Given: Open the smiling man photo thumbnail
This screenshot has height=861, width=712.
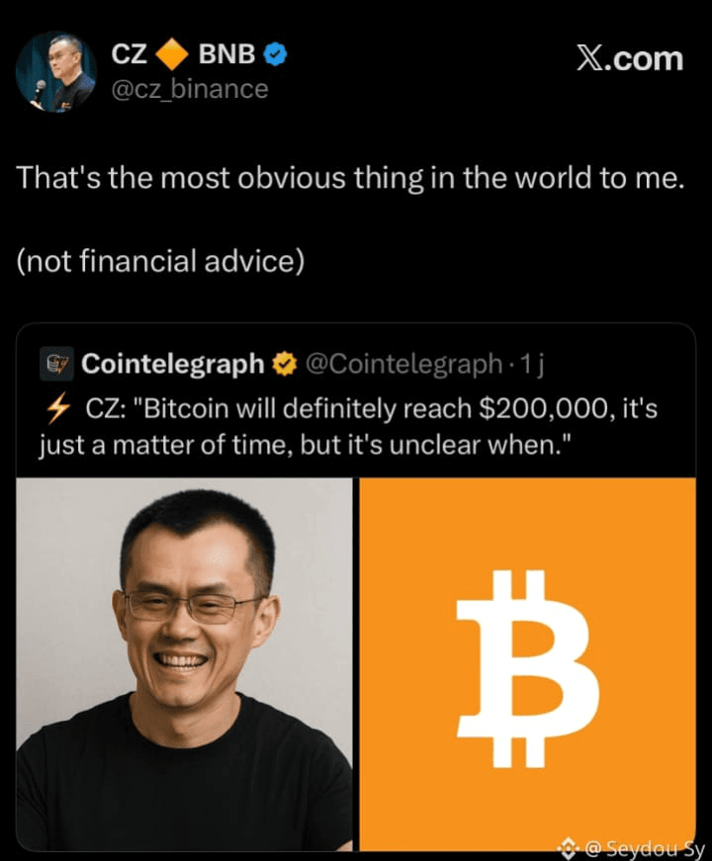Looking at the screenshot, I should (184, 664).
